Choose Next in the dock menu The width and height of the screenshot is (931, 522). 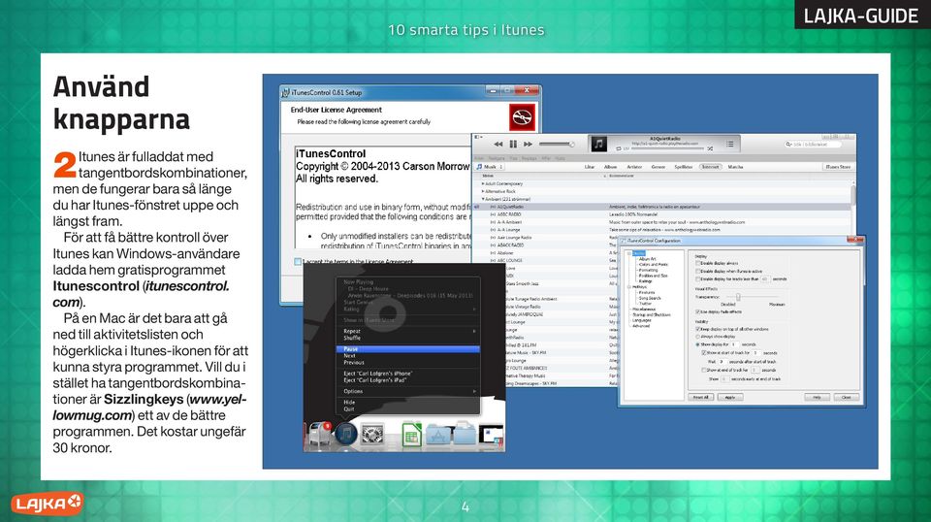408,356
